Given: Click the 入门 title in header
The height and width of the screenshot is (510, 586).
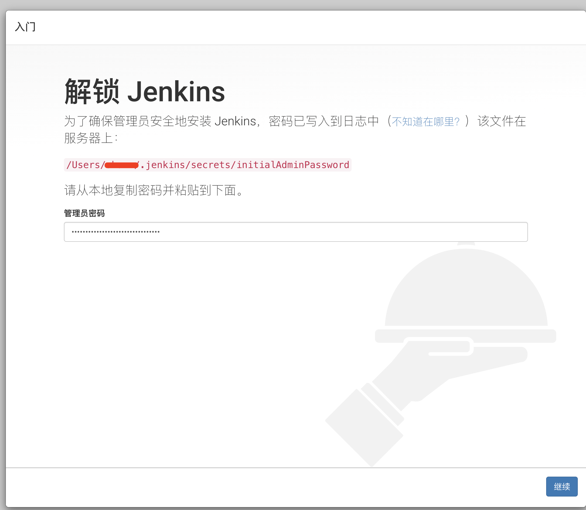Looking at the screenshot, I should pos(25,27).
